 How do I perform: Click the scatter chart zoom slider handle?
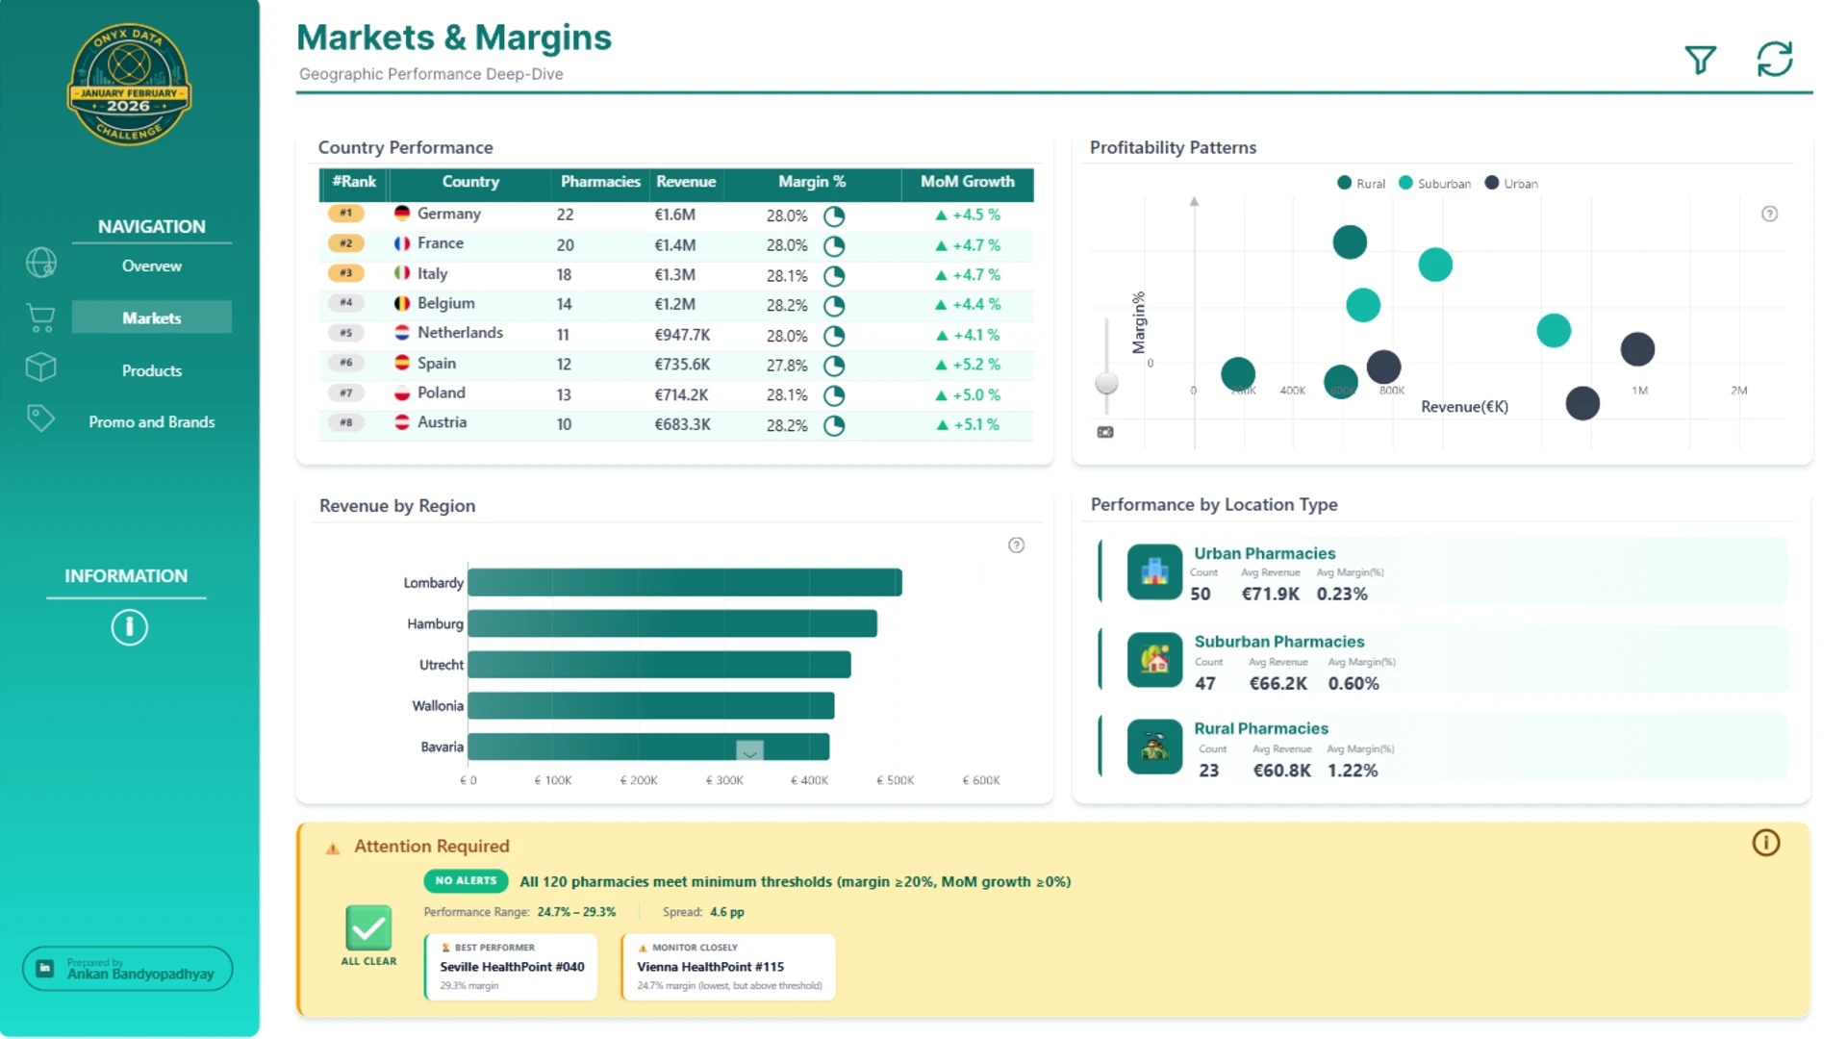pyautogui.click(x=1106, y=383)
